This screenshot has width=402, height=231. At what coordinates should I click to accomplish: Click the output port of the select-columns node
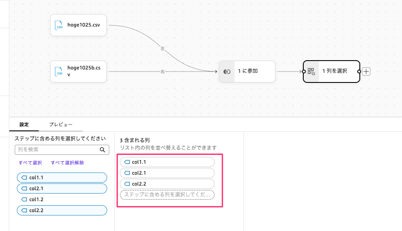point(359,72)
